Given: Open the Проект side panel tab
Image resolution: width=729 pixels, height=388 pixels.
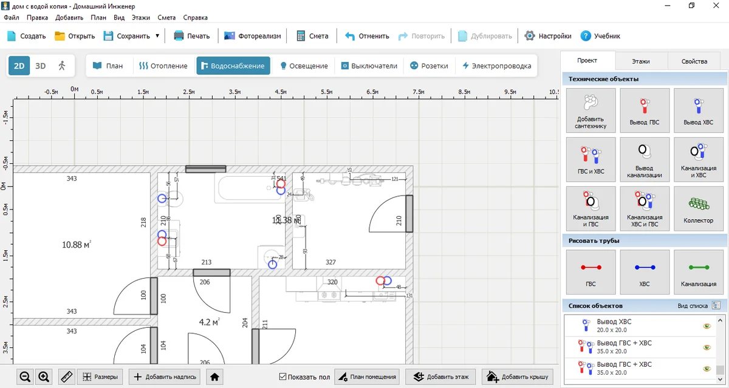Looking at the screenshot, I should (587, 61).
